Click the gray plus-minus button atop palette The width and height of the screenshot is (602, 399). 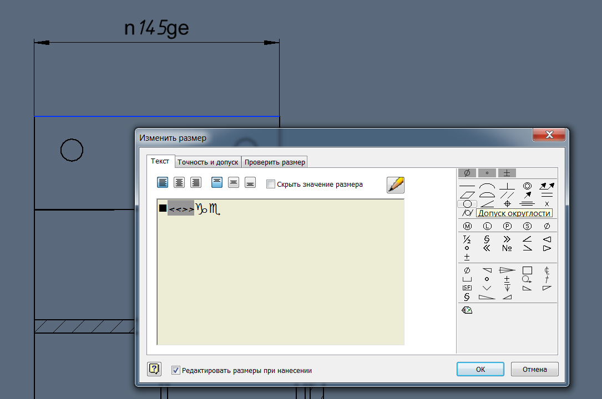click(507, 173)
